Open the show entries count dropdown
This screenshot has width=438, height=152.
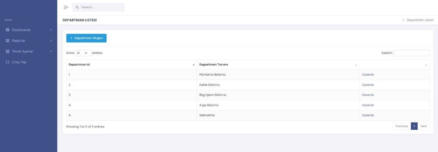pyautogui.click(x=83, y=53)
